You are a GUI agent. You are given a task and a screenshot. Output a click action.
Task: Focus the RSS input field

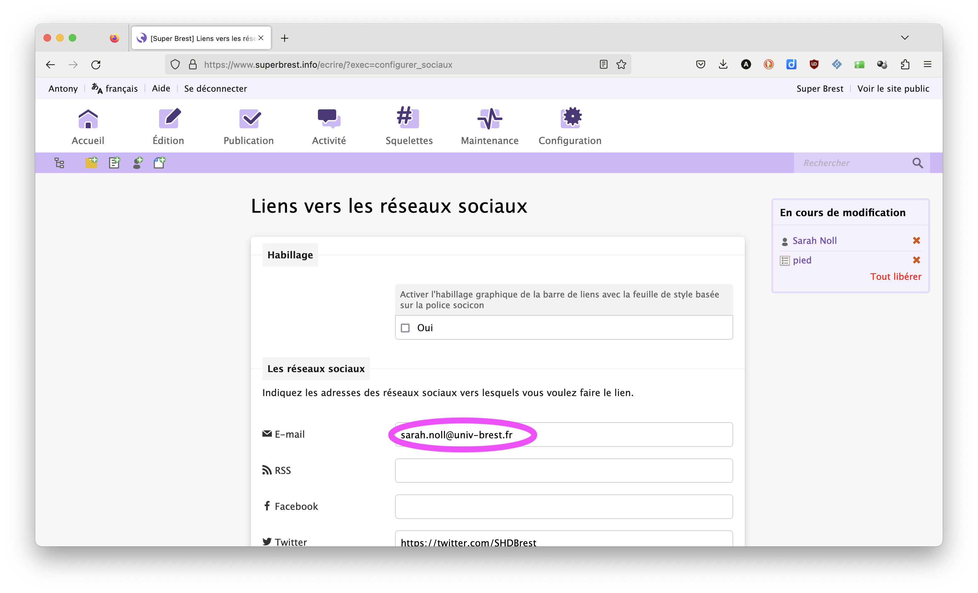tap(564, 470)
